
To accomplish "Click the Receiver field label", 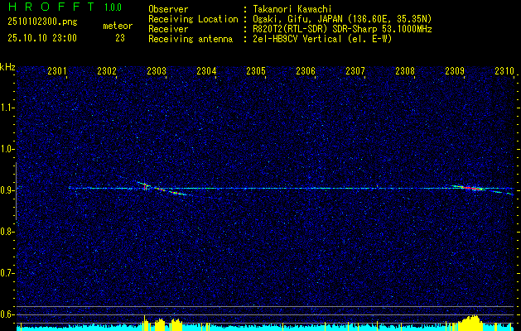I will (168, 29).
